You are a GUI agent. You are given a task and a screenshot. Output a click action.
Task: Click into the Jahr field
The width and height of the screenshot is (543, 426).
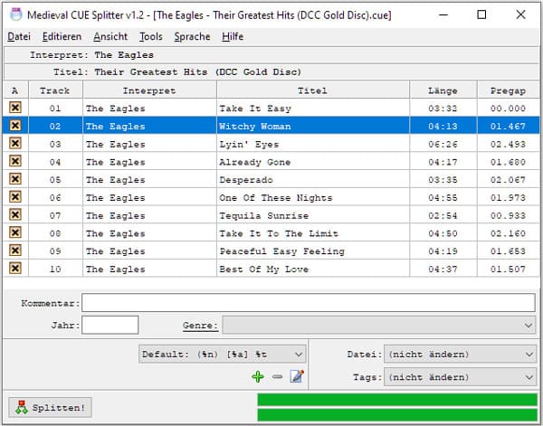[110, 325]
